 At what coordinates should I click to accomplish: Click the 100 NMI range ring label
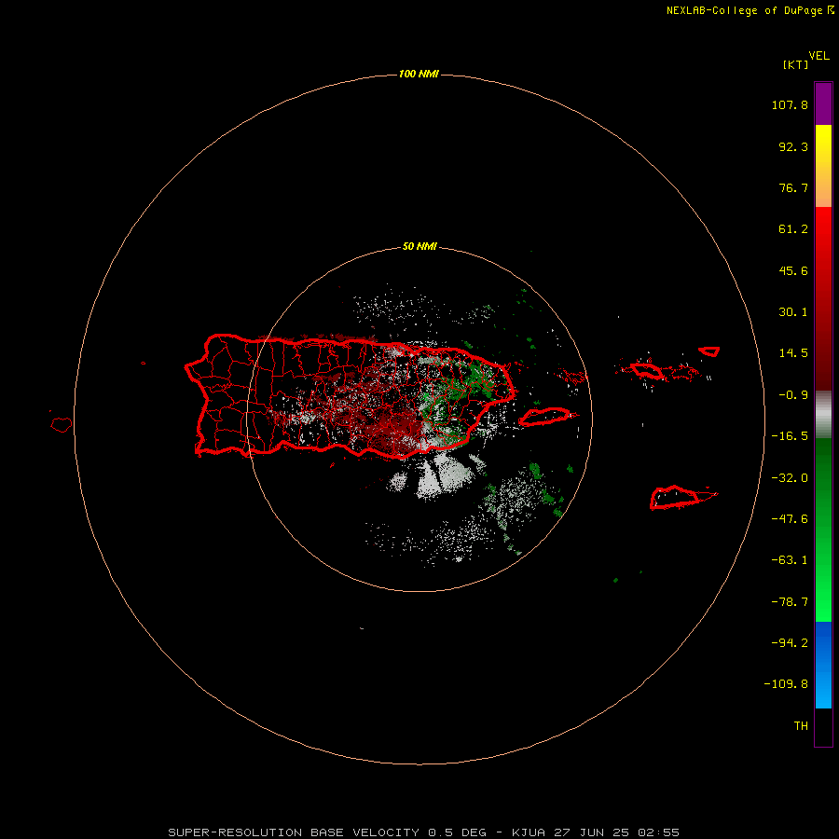coord(419,74)
